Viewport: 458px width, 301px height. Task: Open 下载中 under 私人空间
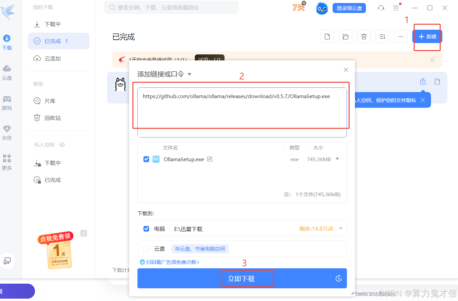(x=59, y=163)
